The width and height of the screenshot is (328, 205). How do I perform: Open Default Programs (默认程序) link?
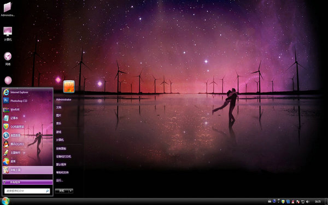click(61, 165)
